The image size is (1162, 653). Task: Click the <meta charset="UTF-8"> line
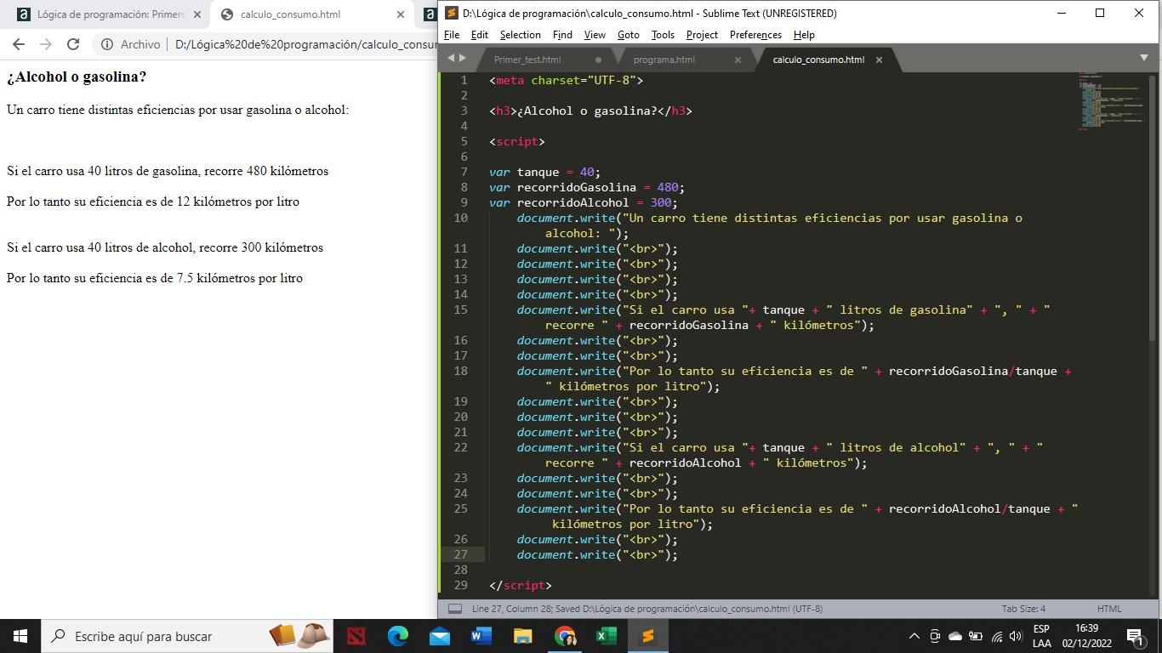(567, 80)
